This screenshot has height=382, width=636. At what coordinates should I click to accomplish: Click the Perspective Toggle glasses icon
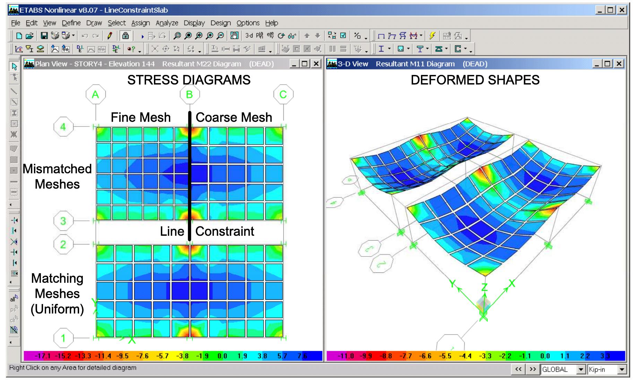tap(292, 36)
